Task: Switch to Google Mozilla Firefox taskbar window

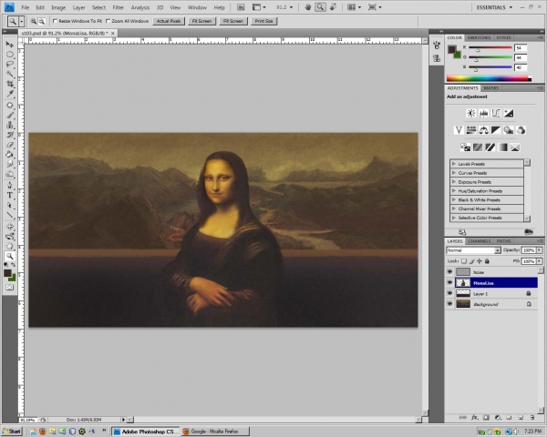Action: [215, 432]
